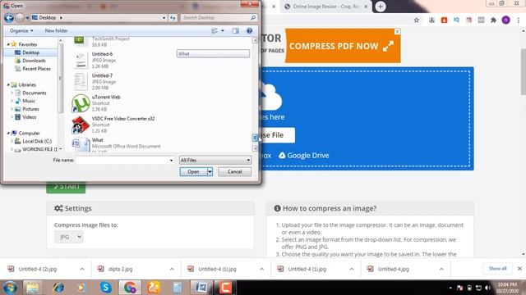Image resolution: width=526 pixels, height=295 pixels.
Task: Open Internet Explorer from the taskbar
Action: [58, 288]
